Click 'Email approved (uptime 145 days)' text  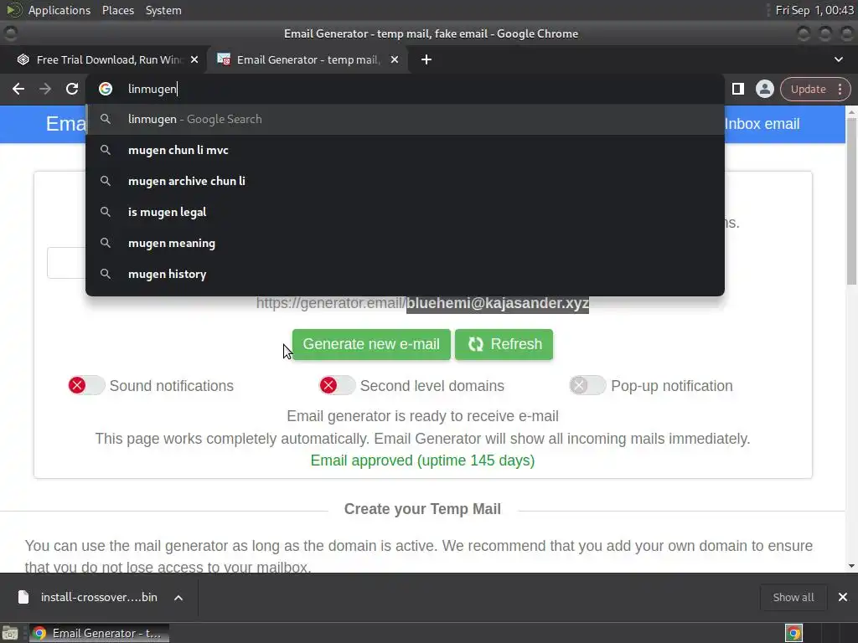(x=422, y=460)
